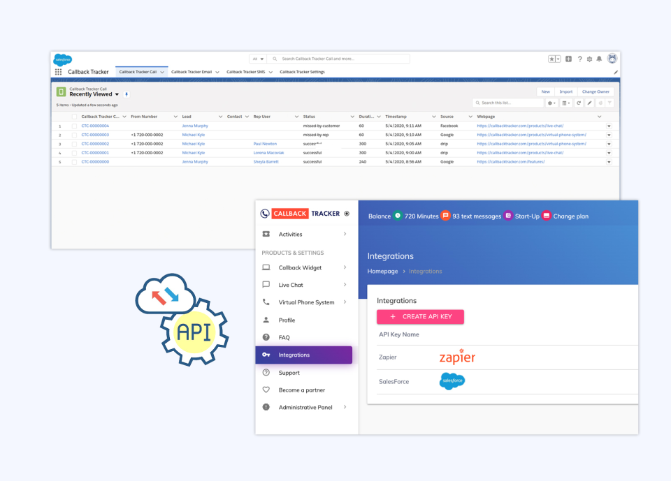Click the Zapier integration logo

point(456,357)
